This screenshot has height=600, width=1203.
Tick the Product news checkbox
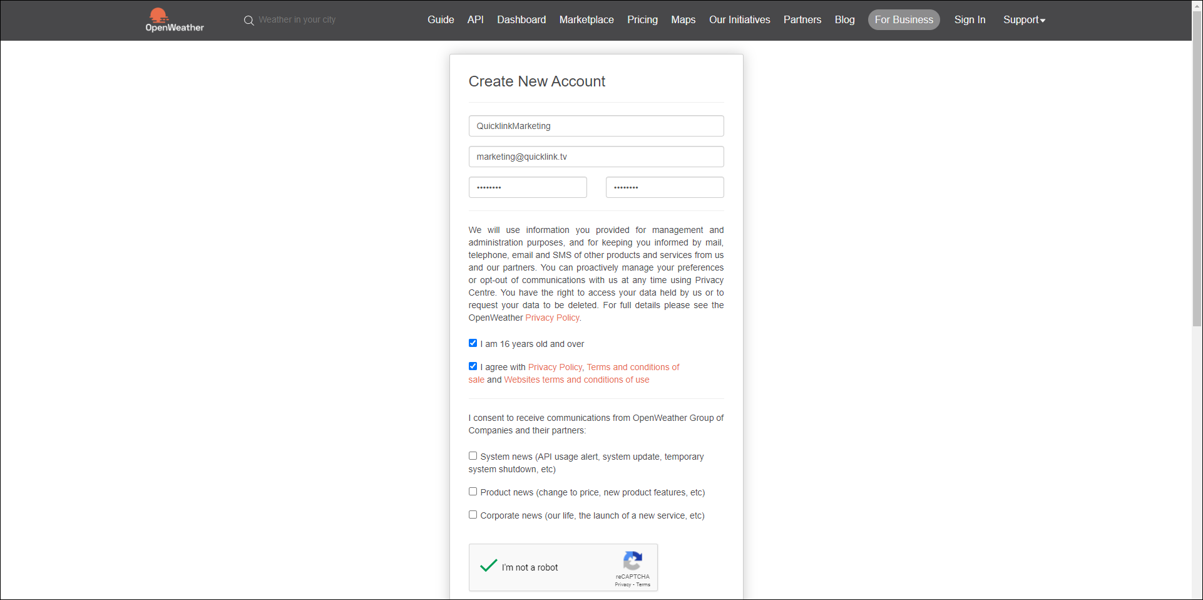473,492
